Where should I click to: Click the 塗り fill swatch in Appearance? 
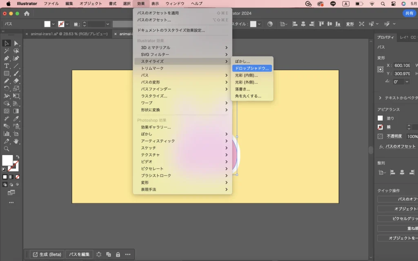(x=380, y=118)
